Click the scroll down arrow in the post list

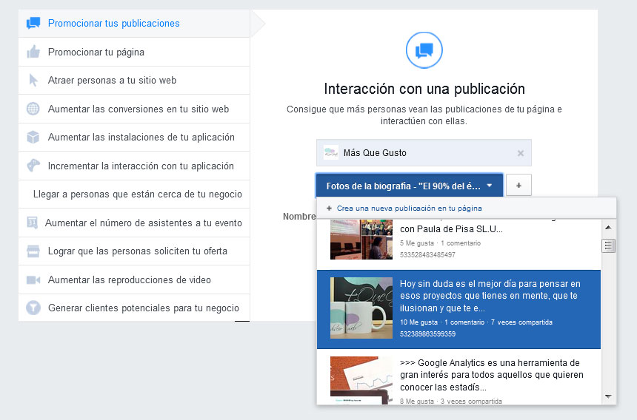tap(609, 397)
